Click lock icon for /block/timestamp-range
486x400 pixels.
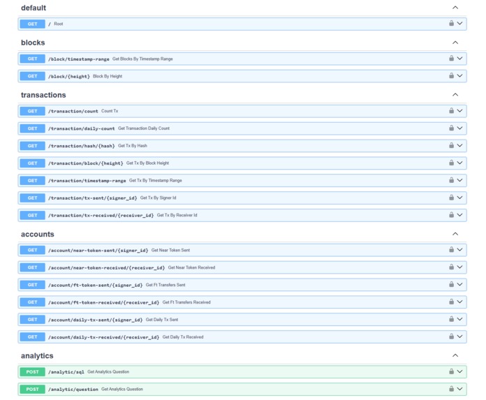pyautogui.click(x=451, y=58)
